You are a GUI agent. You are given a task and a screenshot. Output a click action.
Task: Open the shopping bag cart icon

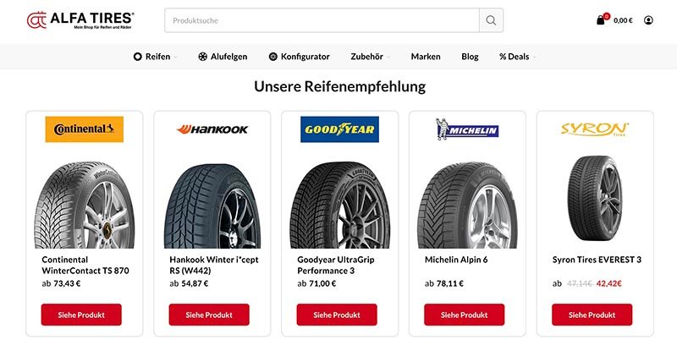(x=602, y=20)
